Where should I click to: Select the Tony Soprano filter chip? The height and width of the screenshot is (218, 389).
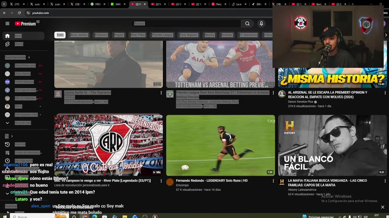point(189,35)
